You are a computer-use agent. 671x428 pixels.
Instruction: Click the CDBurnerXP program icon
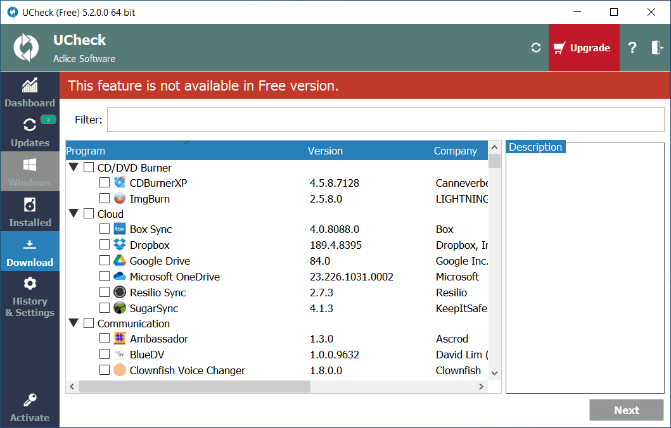(120, 183)
